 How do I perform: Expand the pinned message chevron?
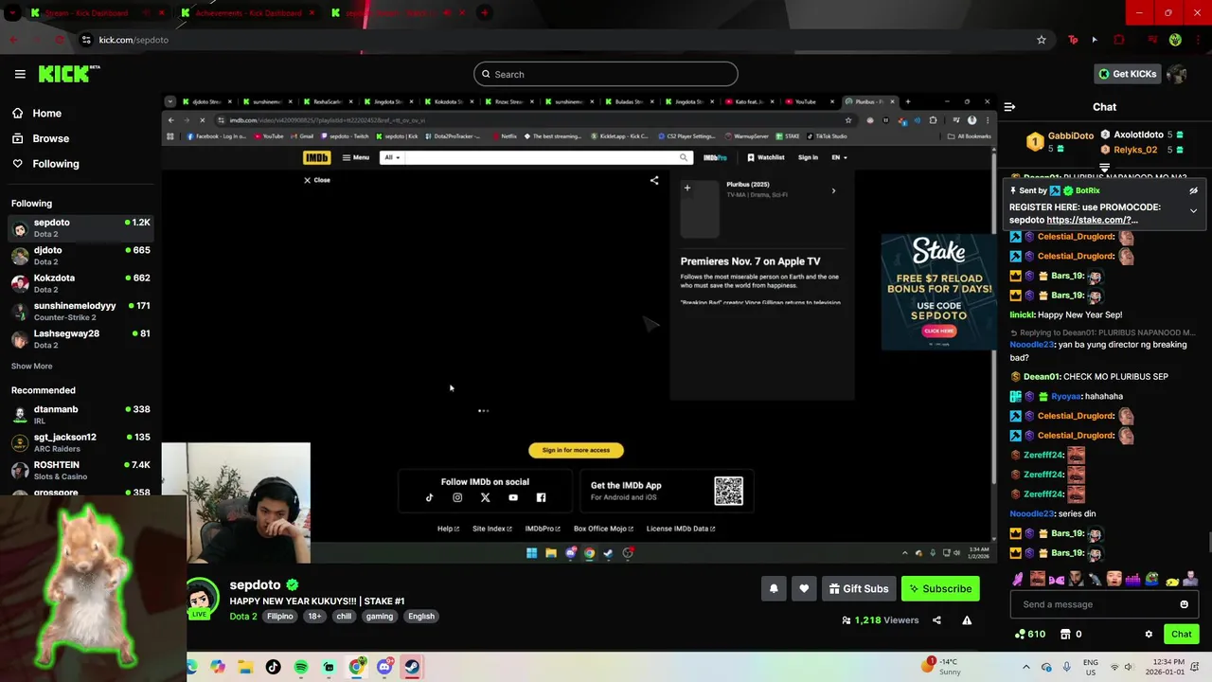point(1193,210)
